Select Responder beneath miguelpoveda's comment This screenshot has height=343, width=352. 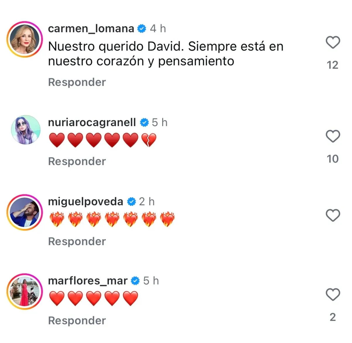77,241
